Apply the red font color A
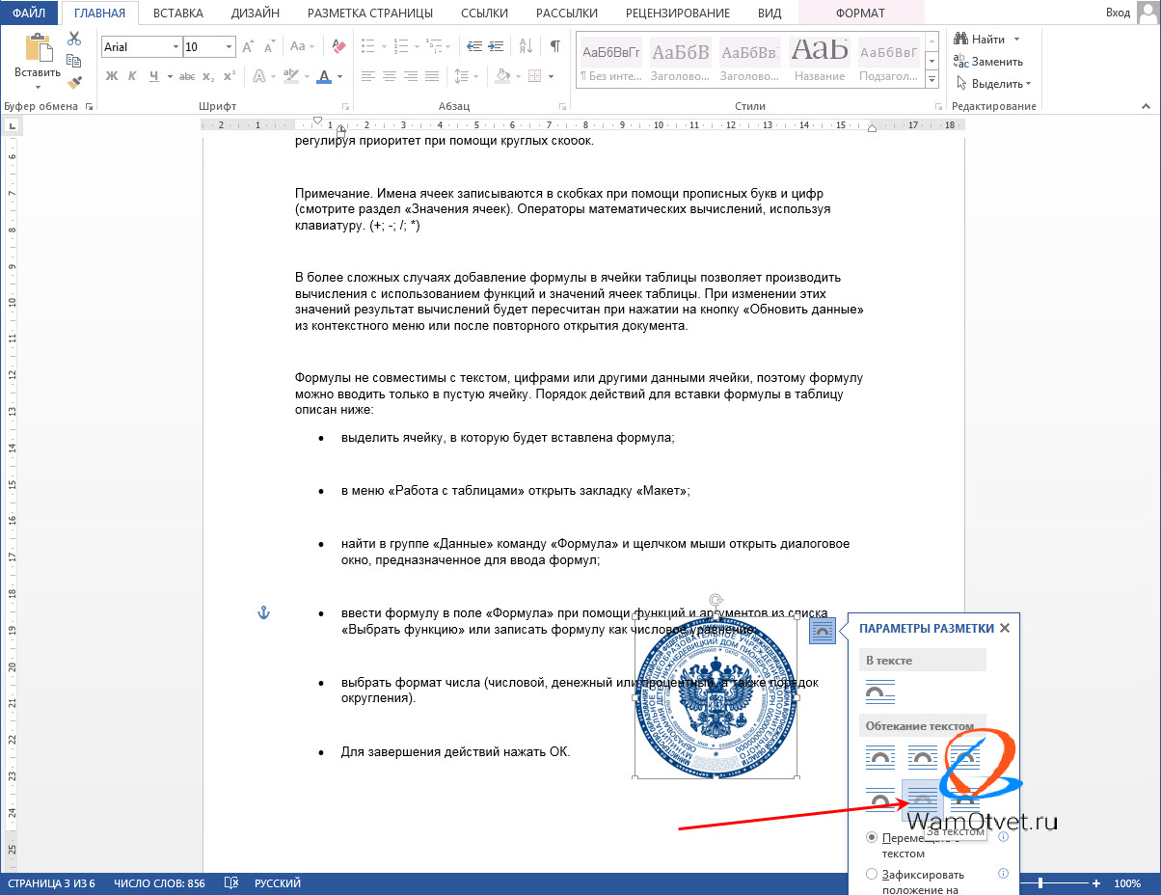The width and height of the screenshot is (1161, 895). click(325, 76)
